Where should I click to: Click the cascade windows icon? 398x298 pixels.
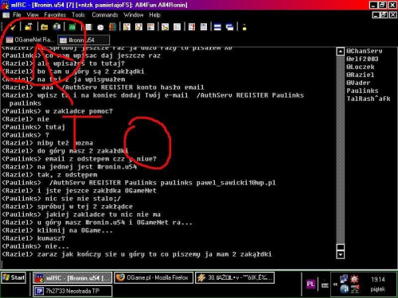tap(229, 27)
